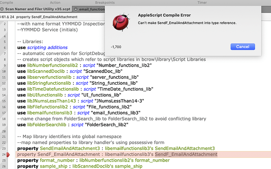Click identifier libemailfunctionslib3 on line 17
This screenshot has height=169, width=271.
point(50,113)
